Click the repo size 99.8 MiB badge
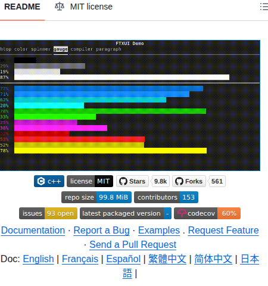 coord(96,197)
